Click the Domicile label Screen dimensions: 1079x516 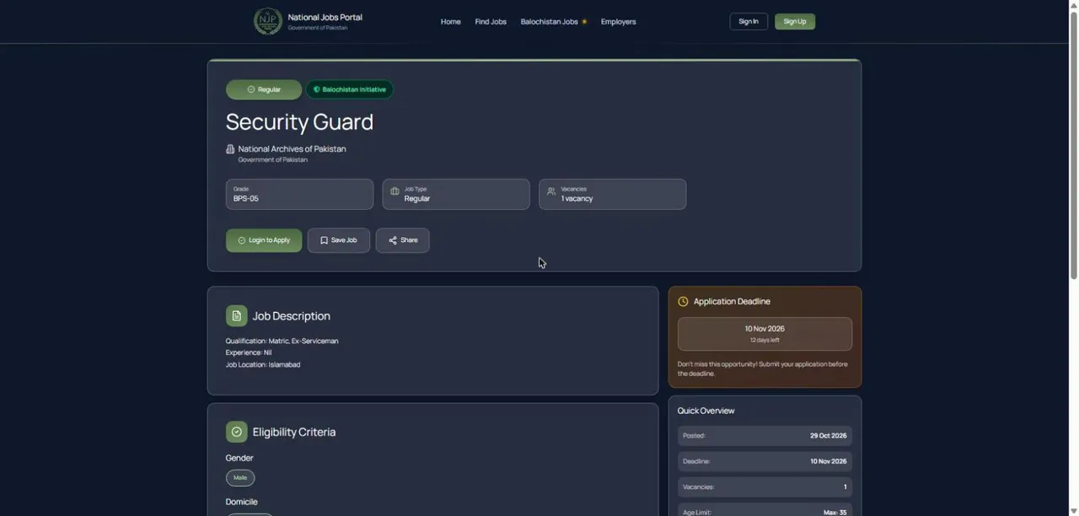click(x=242, y=503)
